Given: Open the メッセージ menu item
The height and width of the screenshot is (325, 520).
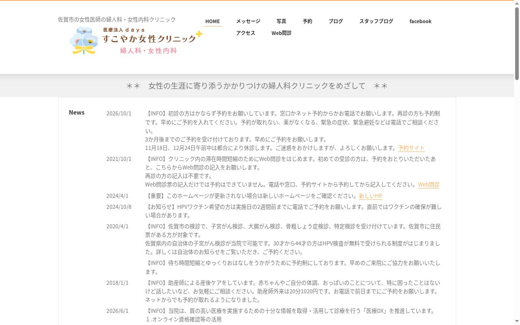Looking at the screenshot, I should coord(248,21).
